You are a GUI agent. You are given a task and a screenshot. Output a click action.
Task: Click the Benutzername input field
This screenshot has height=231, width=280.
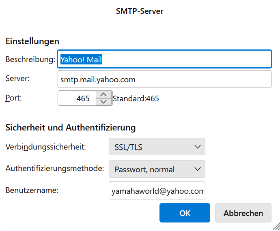(157, 190)
